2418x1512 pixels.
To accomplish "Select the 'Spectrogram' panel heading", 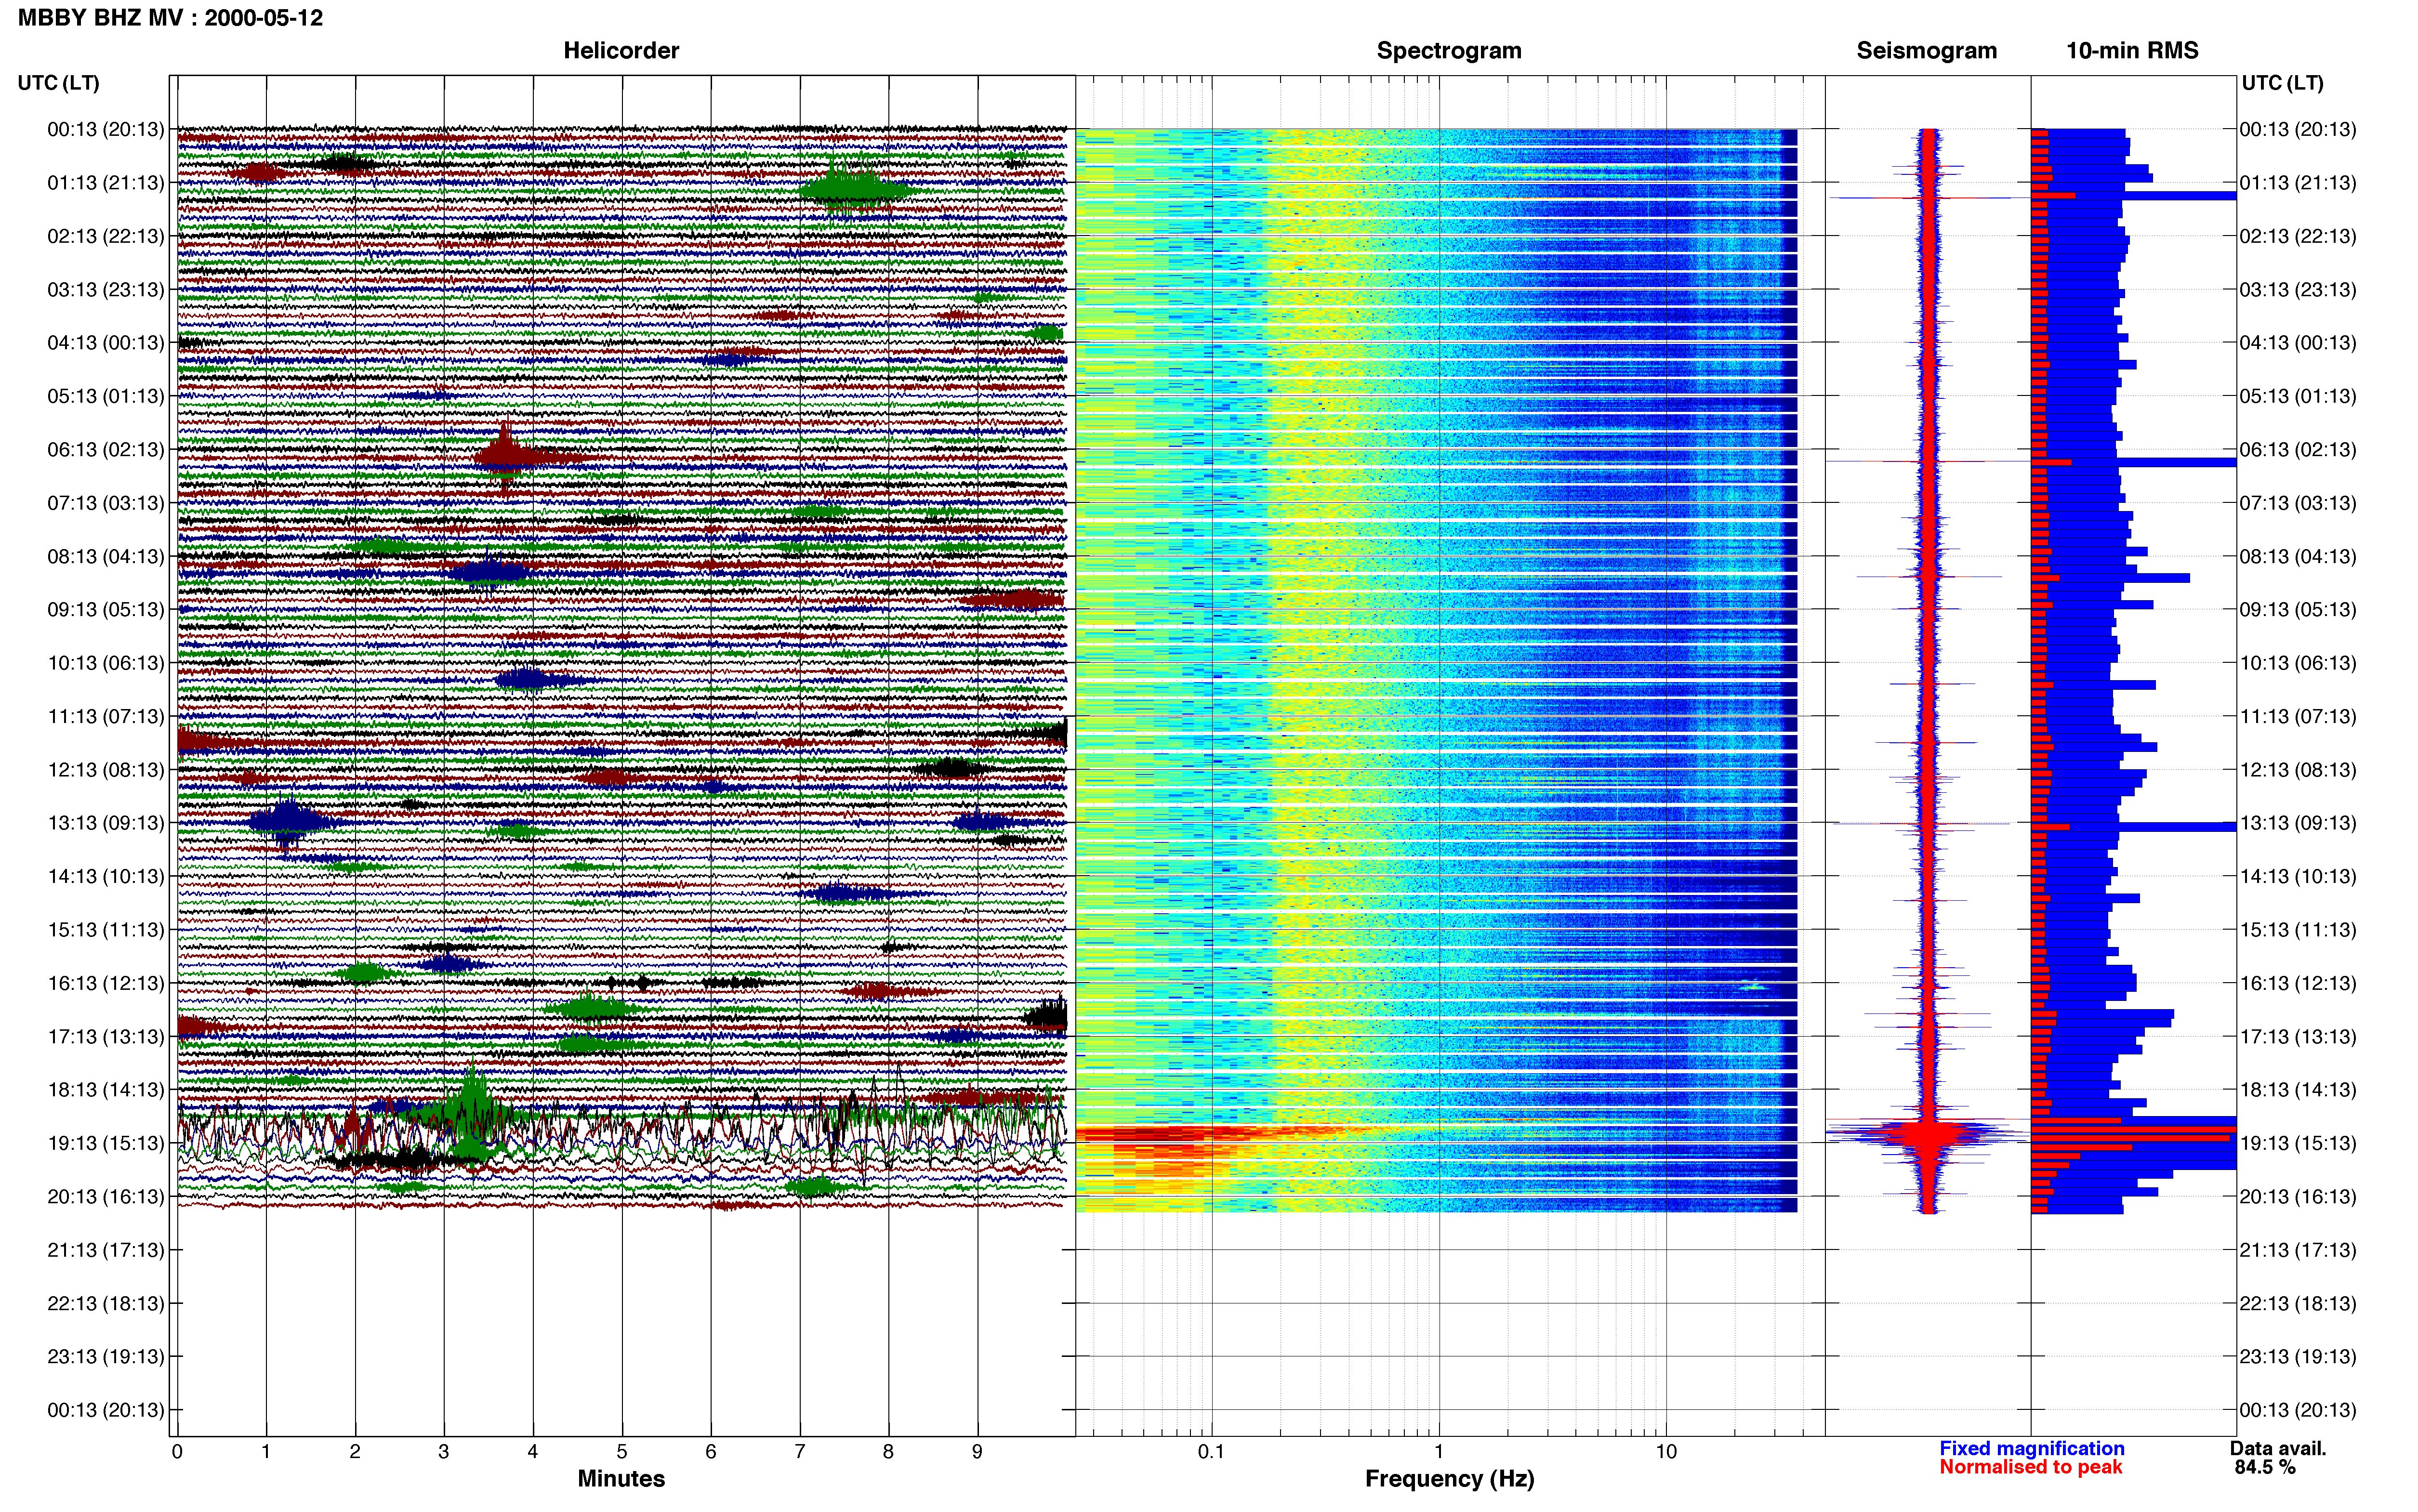I will [x=1449, y=51].
